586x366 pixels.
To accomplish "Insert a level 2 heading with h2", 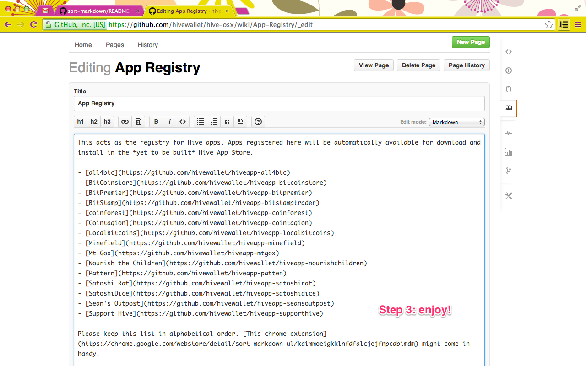I will [x=94, y=122].
